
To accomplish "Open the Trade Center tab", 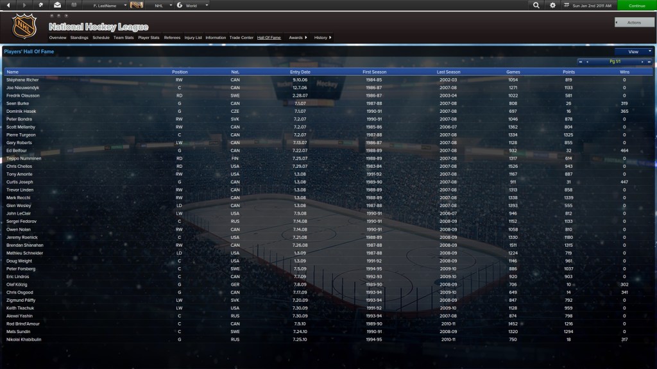I will (241, 38).
